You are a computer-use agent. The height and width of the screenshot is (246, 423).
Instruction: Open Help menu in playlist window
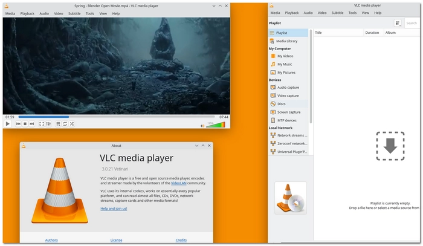click(x=378, y=13)
